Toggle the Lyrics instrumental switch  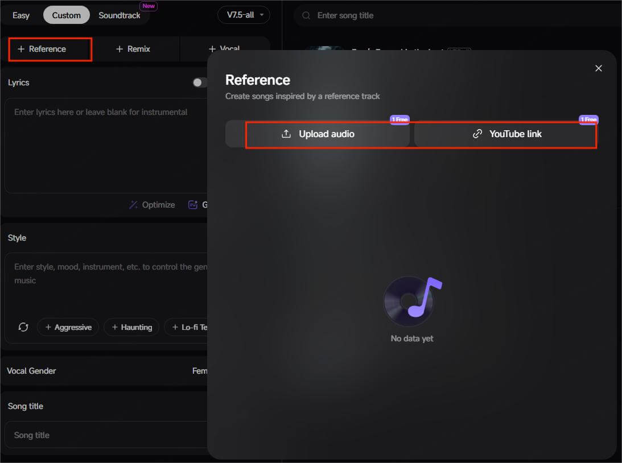199,82
